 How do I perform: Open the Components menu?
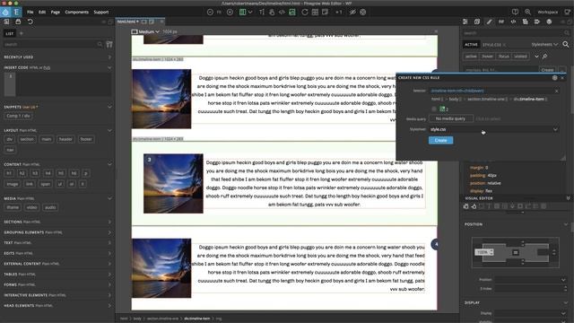(x=77, y=12)
